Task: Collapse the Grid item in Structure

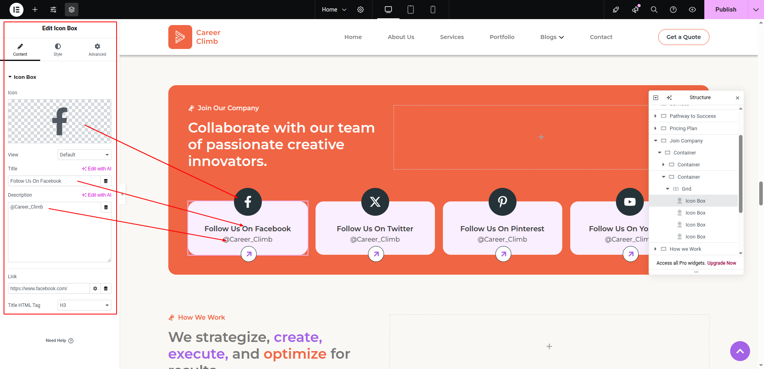Action: pos(667,189)
